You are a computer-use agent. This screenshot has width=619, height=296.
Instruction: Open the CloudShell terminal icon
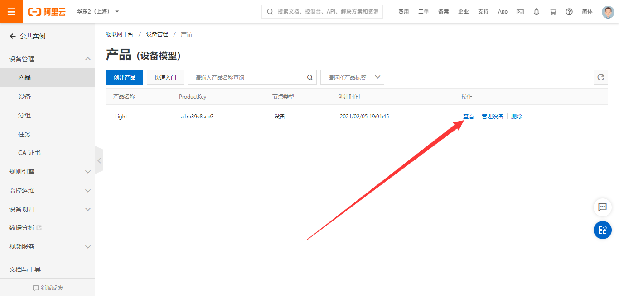520,12
